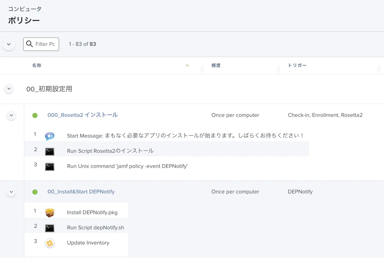Click the Filter policies input field
This screenshot has height=260, width=384.
pyautogui.click(x=45, y=44)
